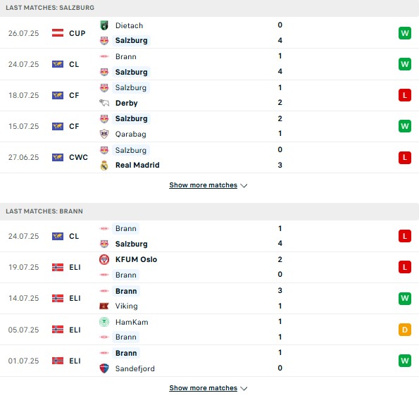Click the HamKam green crest icon
Viewport: 419px width, 398px height.
(x=104, y=322)
